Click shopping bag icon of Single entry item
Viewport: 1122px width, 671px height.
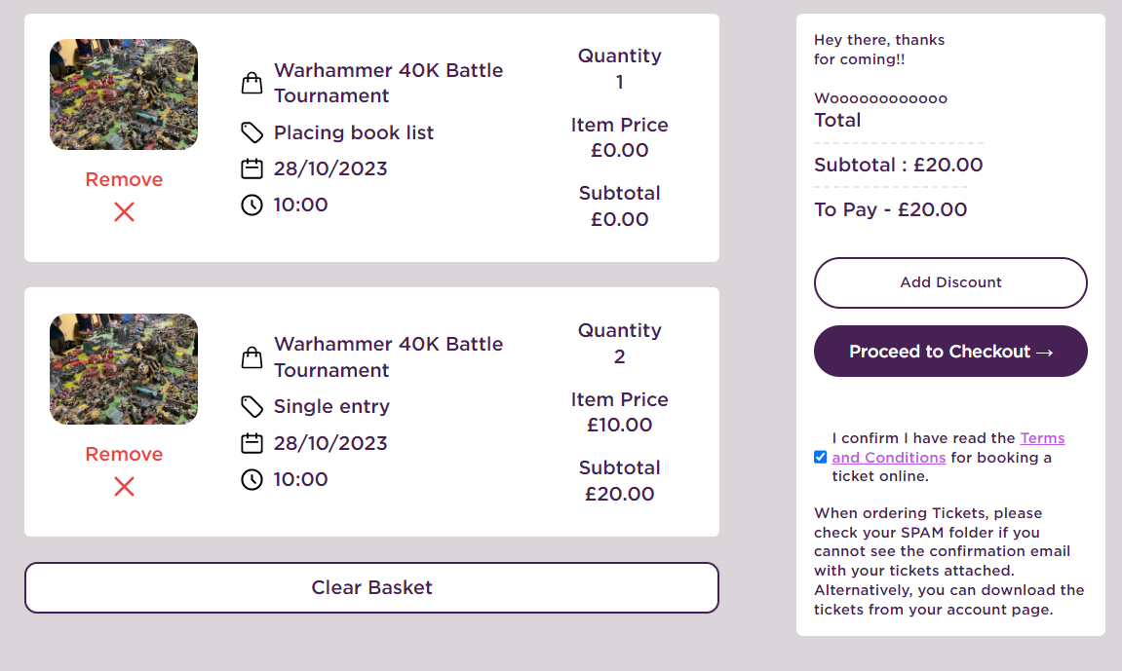tap(251, 357)
